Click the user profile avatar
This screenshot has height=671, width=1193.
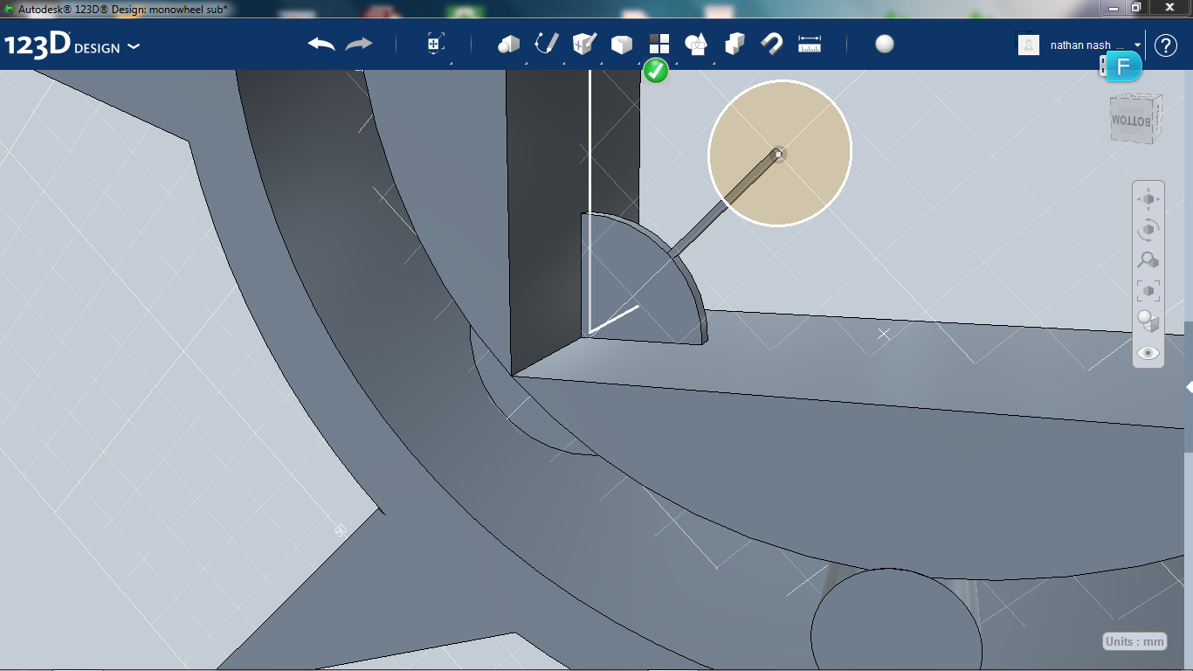pos(1029,45)
